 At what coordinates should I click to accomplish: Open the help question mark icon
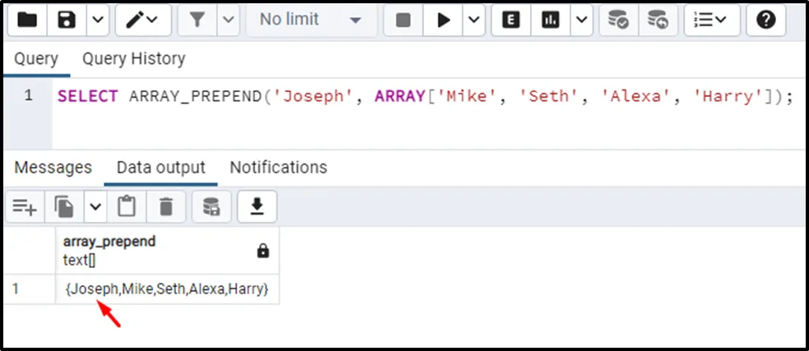click(765, 20)
